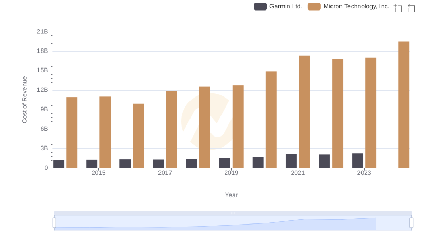Click the Cost of Revenue axis title
The width and height of the screenshot is (421, 243).
tap(24, 100)
